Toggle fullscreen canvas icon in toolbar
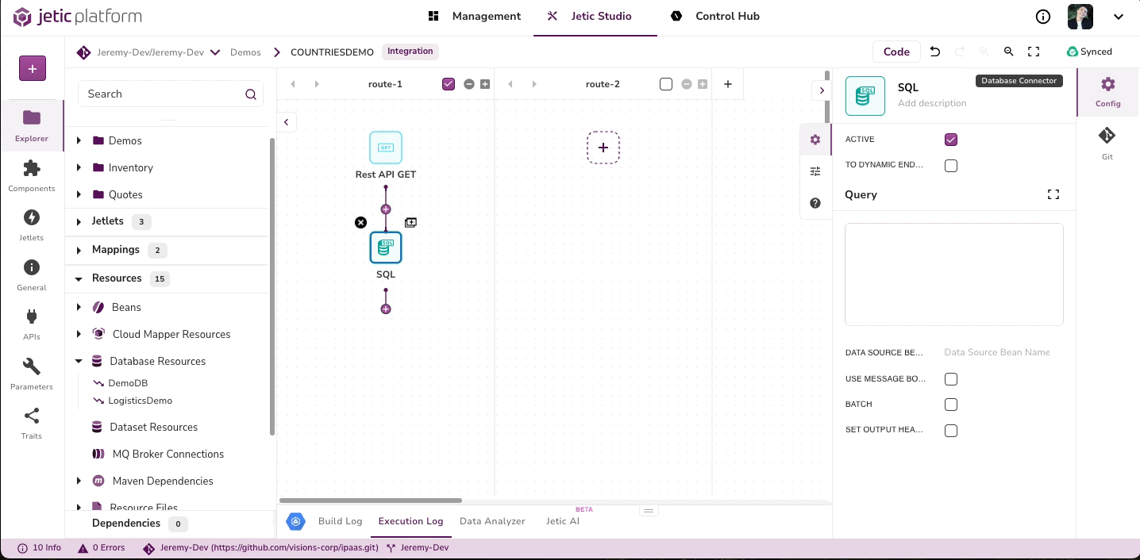This screenshot has height=560, width=1140. coord(1034,52)
